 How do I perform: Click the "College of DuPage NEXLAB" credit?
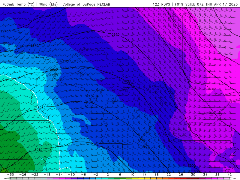pos(86,4)
